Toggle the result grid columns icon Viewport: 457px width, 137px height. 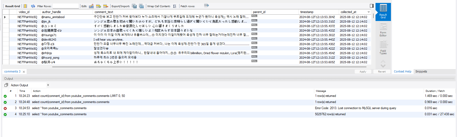(25, 6)
